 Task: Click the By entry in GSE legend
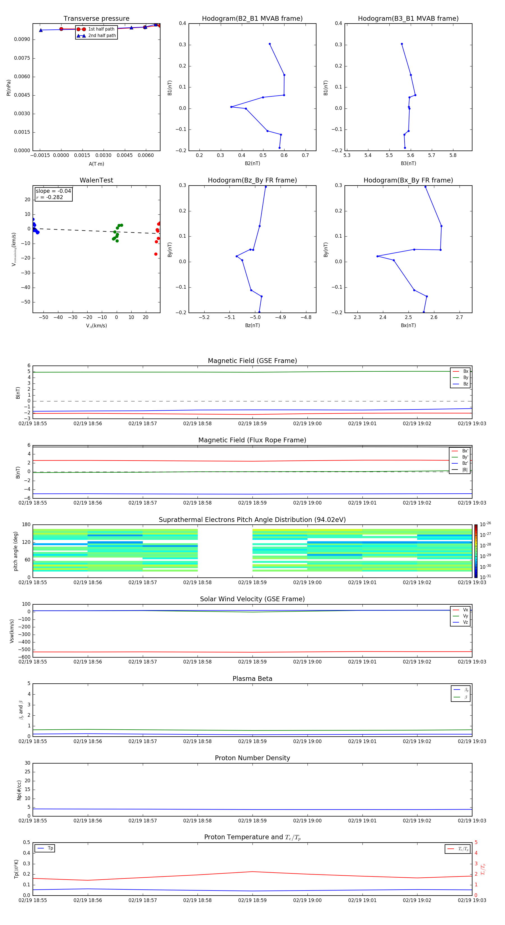click(x=461, y=378)
